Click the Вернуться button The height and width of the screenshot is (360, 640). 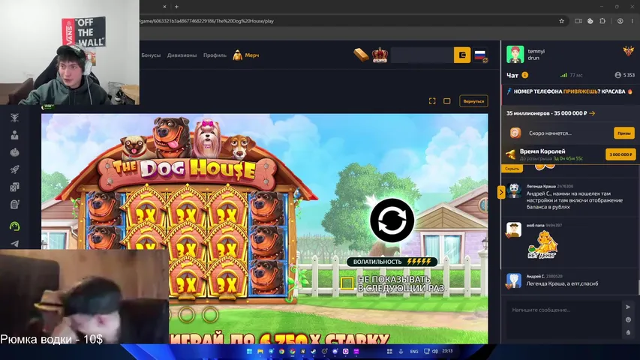click(x=473, y=100)
